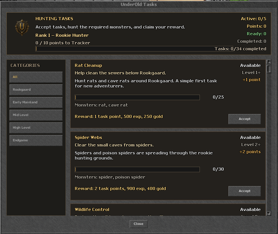
Task: Select the Rookgaard category
Action: point(36,90)
